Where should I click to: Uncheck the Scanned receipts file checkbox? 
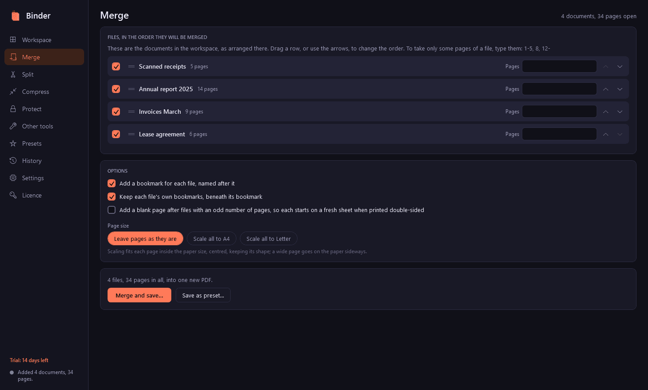[116, 66]
